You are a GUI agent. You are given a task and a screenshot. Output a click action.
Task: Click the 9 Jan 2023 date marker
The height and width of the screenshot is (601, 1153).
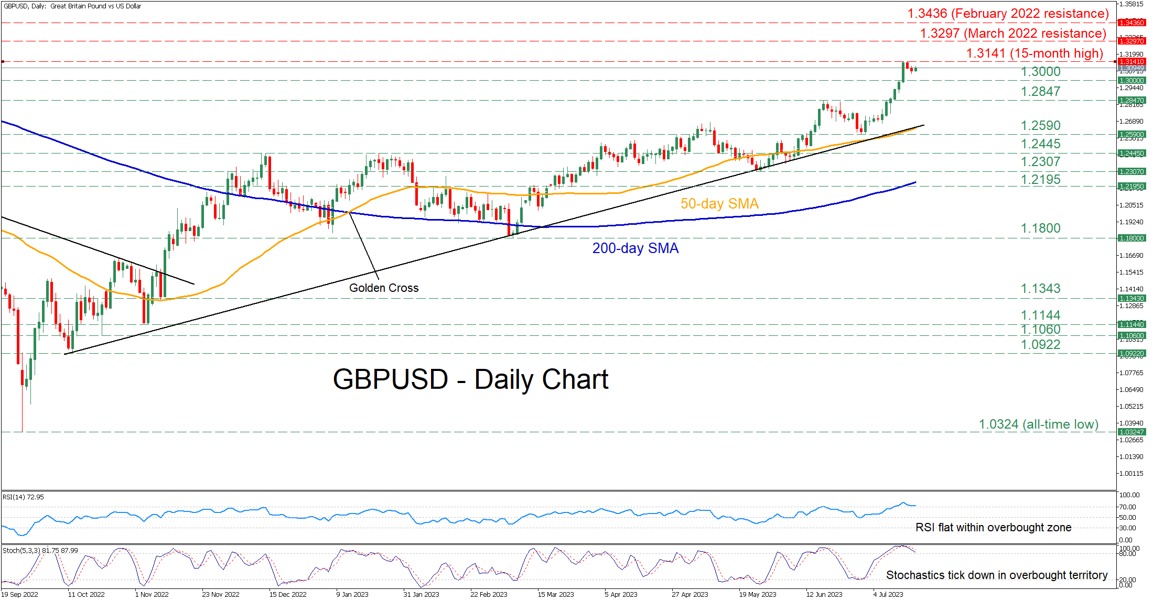[352, 594]
